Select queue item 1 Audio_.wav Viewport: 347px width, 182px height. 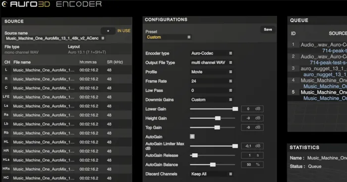(x=317, y=47)
